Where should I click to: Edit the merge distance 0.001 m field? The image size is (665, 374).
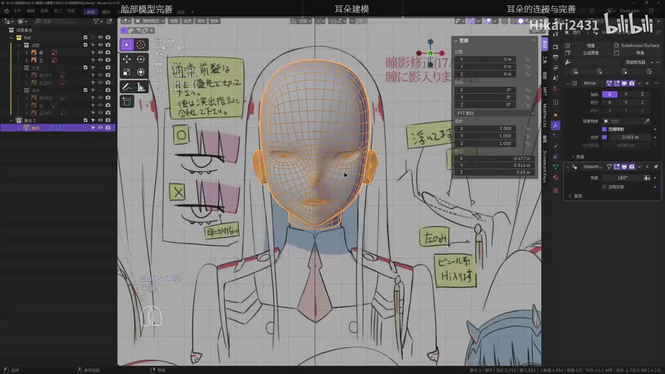(x=630, y=137)
